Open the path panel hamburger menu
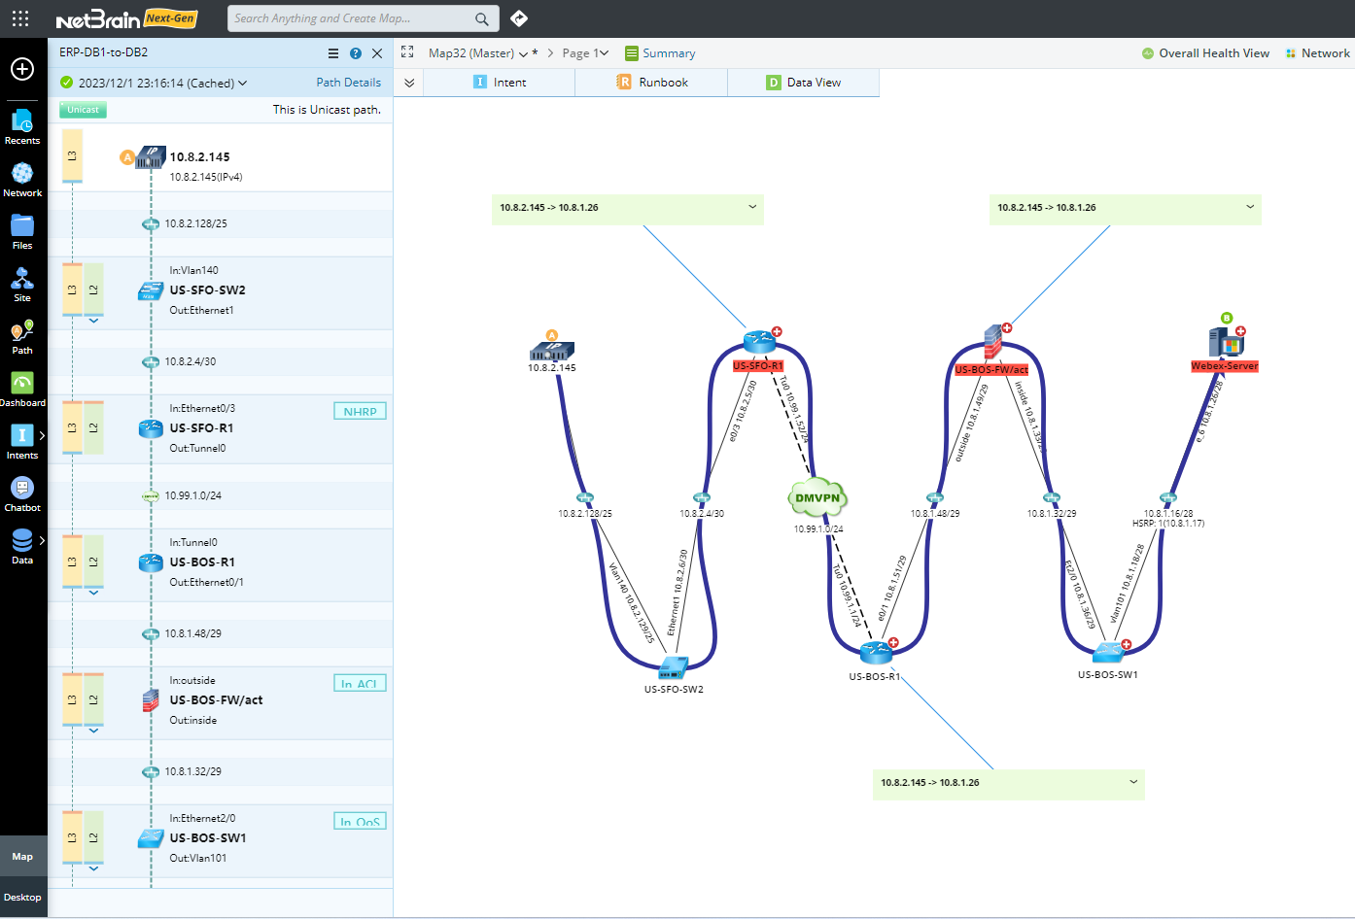Screen dimensions: 1355x919 coord(333,53)
